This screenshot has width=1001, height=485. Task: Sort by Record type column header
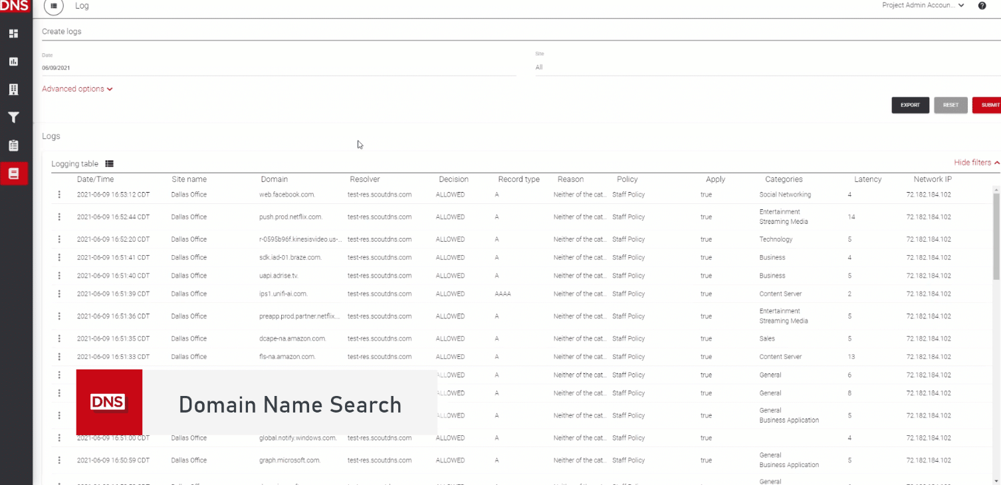coord(518,179)
